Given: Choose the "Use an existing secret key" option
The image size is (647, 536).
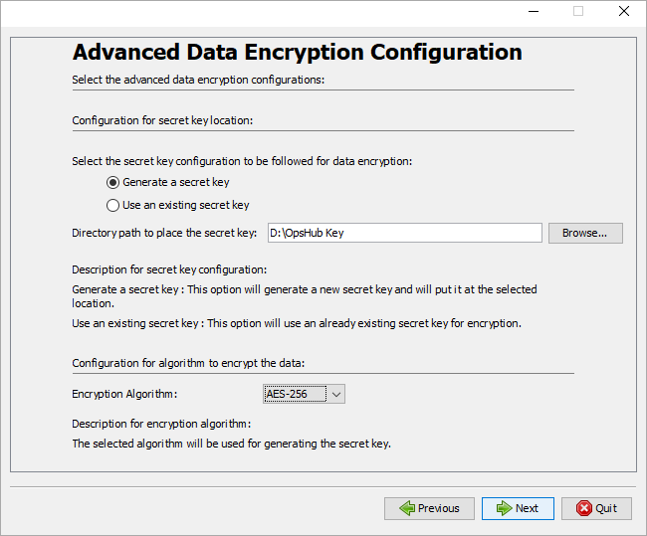Looking at the screenshot, I should point(113,206).
